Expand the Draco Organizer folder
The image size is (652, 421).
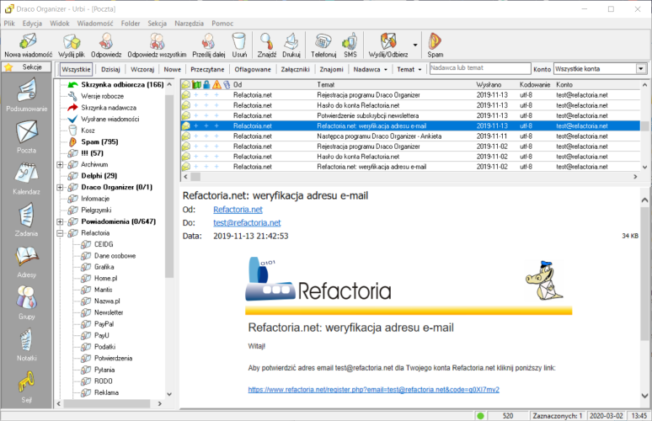60,188
